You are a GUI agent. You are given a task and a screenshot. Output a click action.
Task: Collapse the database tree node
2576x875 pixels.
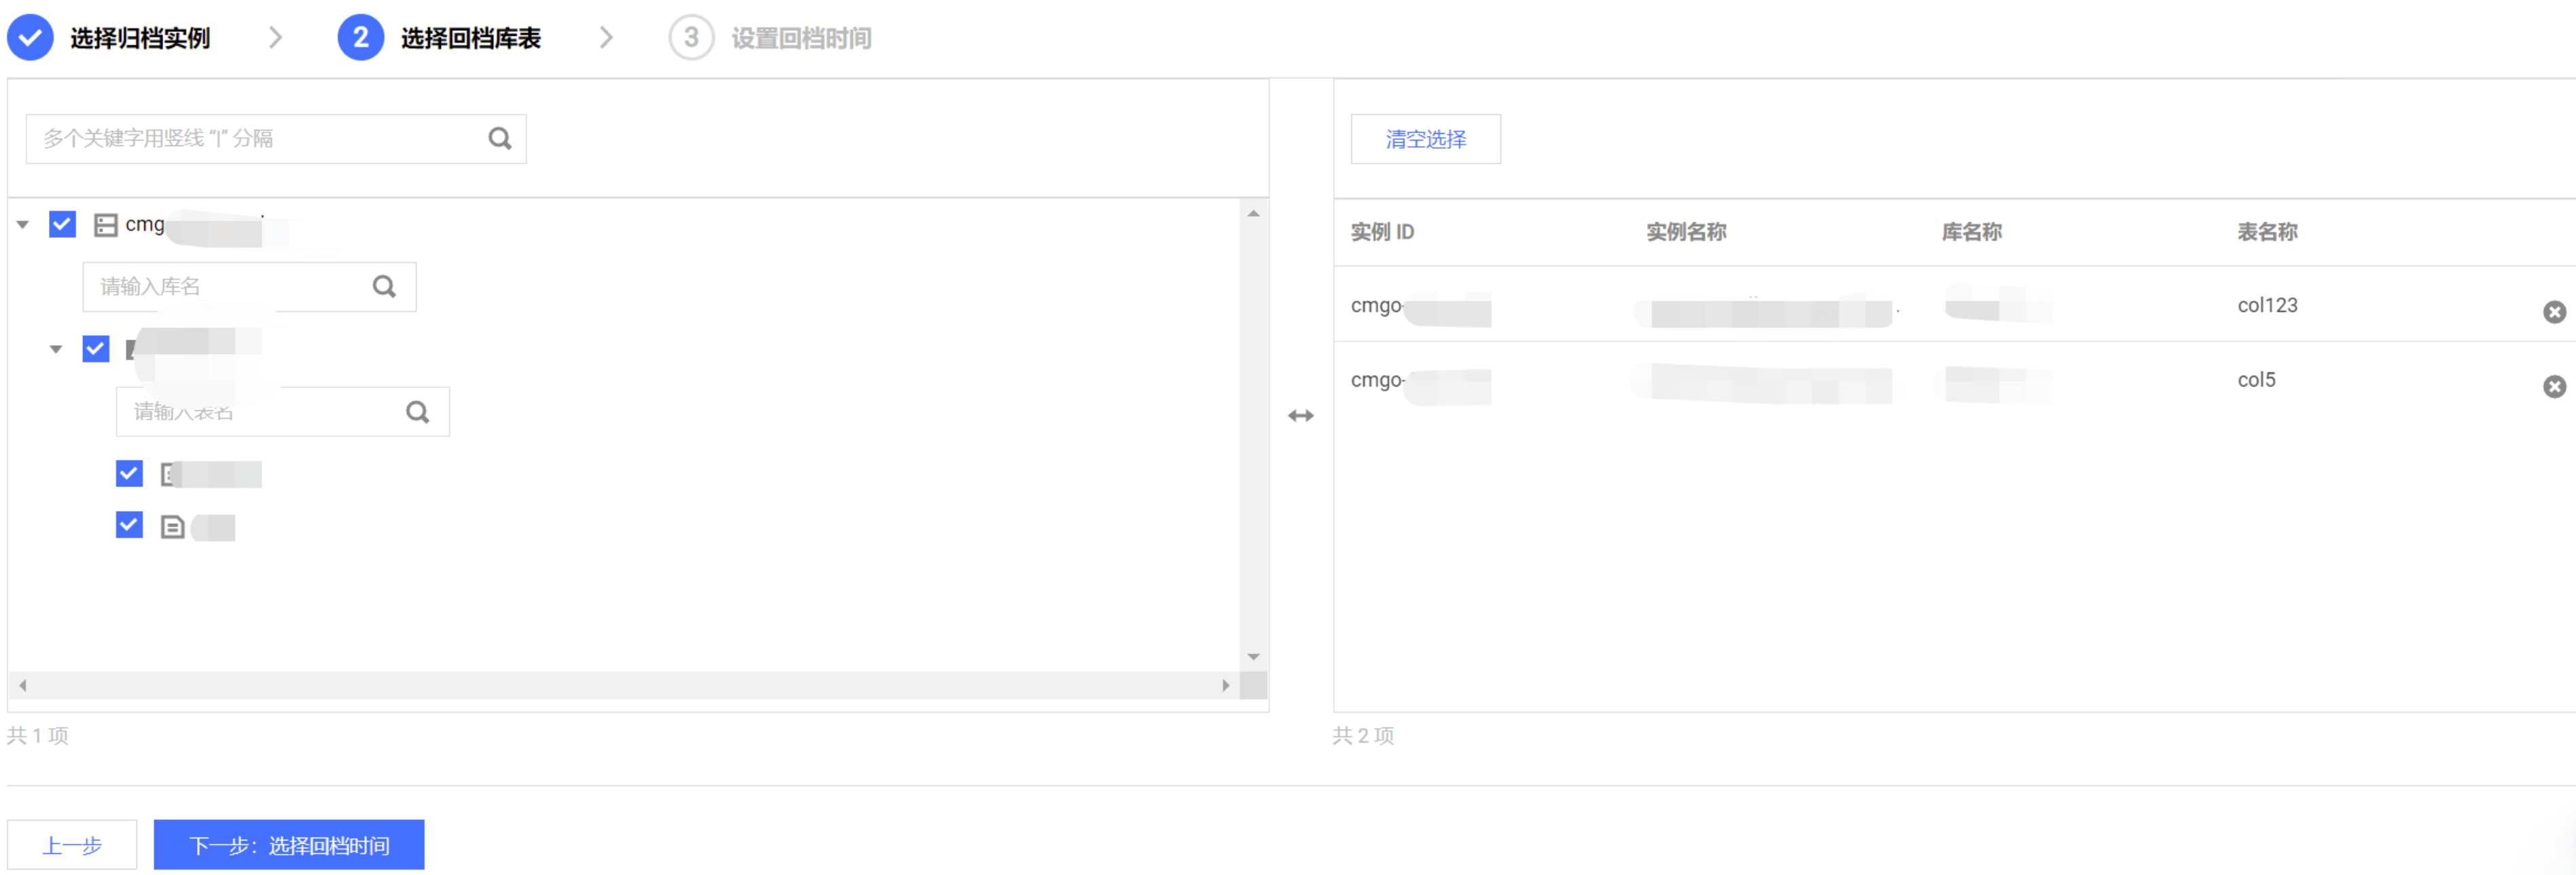point(56,350)
